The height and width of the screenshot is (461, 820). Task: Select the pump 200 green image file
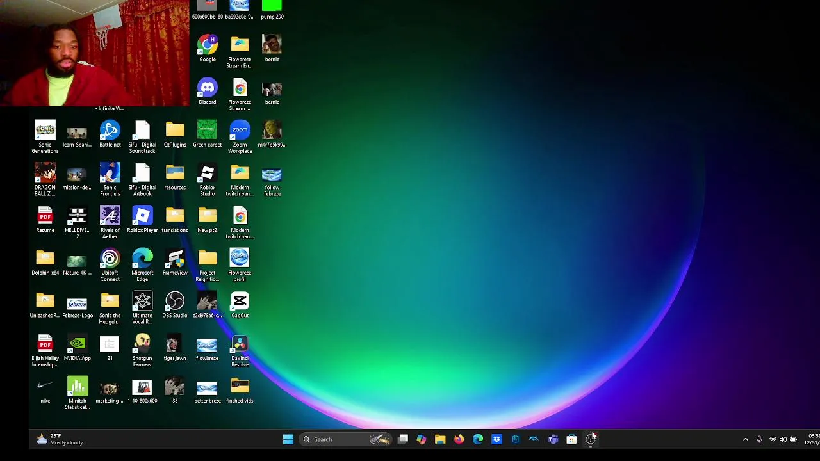[272, 10]
